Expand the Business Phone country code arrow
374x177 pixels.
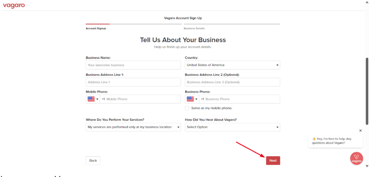[x=197, y=99]
